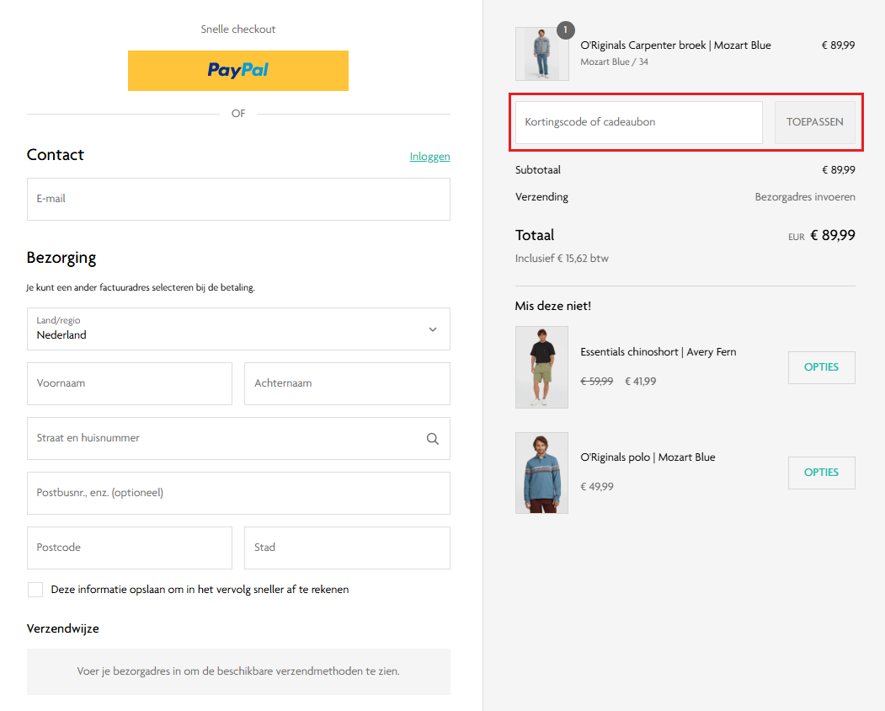Click the Essentials chinoshort product image

coord(541,367)
